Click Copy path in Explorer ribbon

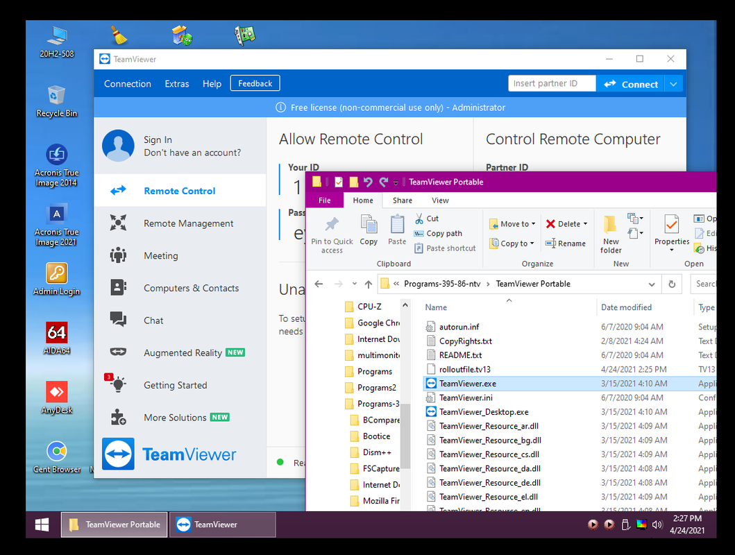point(439,233)
